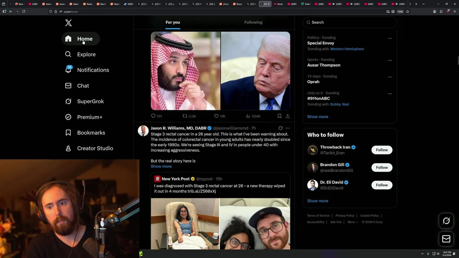This screenshot has width=459, height=258.
Task: Click the Search input field
Action: coord(350,22)
